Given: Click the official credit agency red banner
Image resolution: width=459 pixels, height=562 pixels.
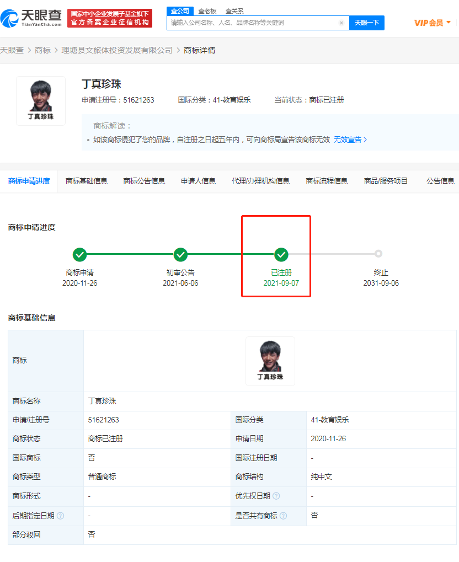Looking at the screenshot, I should click(x=110, y=18).
